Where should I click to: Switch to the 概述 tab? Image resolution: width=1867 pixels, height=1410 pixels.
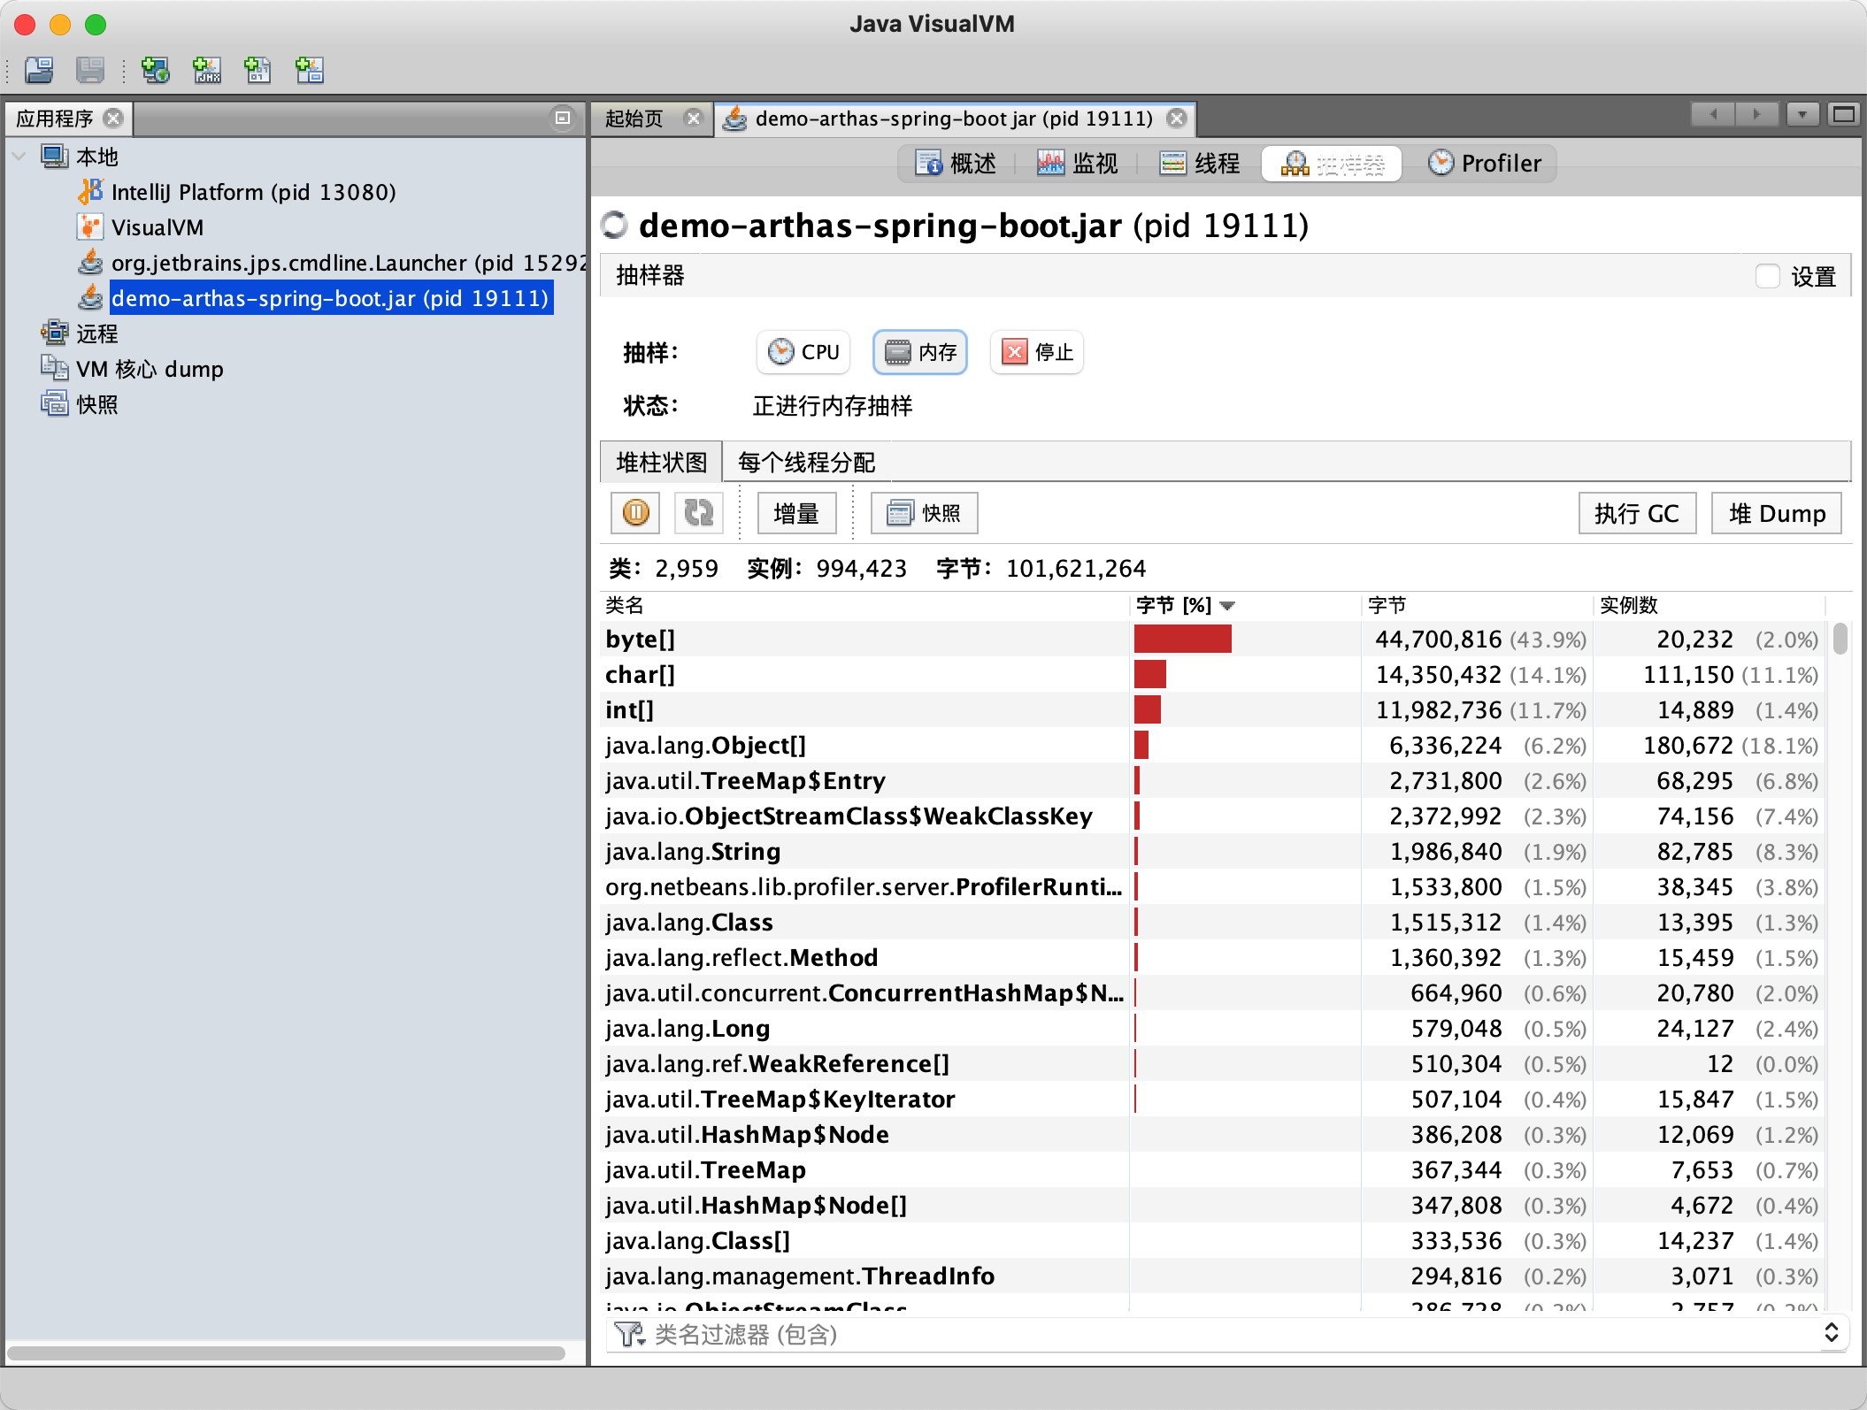point(956,164)
